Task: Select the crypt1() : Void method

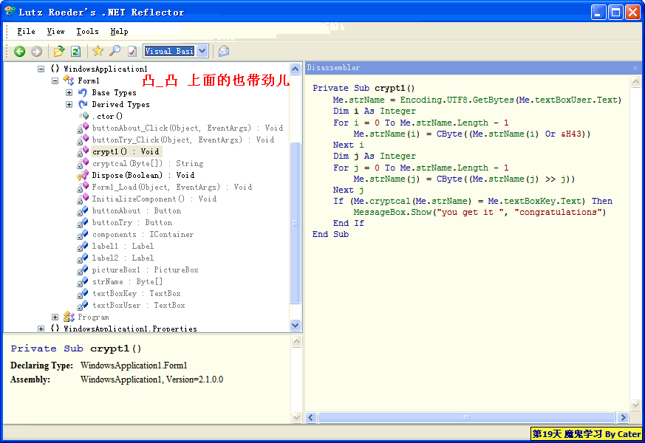Action: (126, 151)
